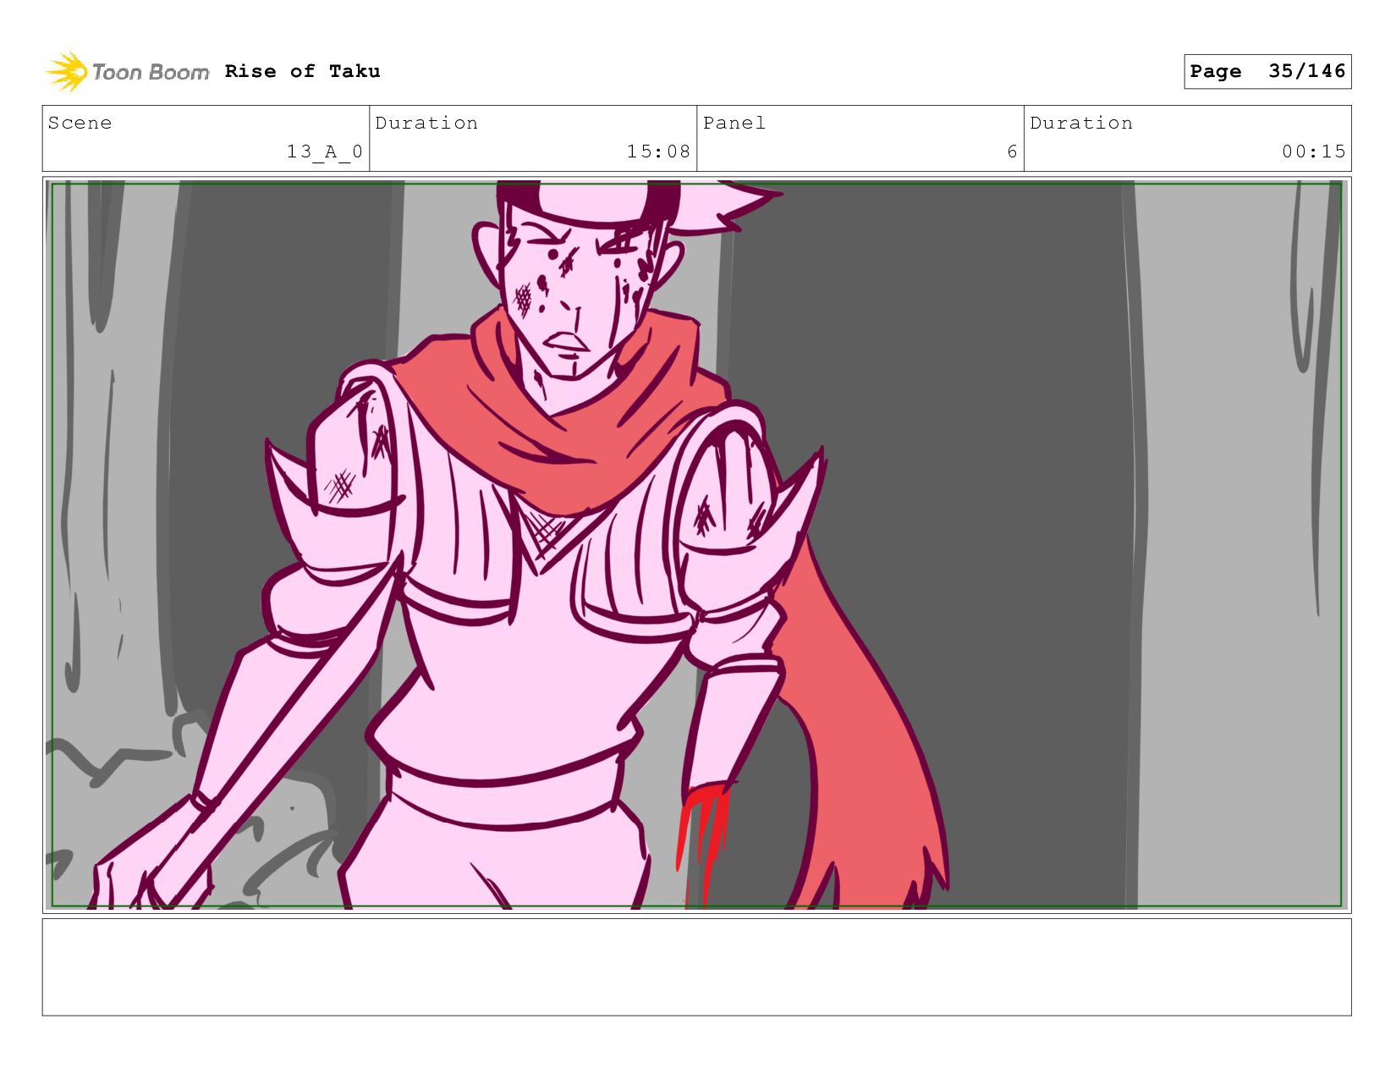Click the storyboard panel image
Screen dimensions: 1396x1079
coord(696,544)
